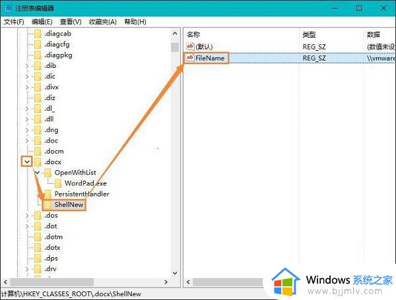Open the 收藏夹(A) menu
The image size is (396, 300).
[x=102, y=22]
